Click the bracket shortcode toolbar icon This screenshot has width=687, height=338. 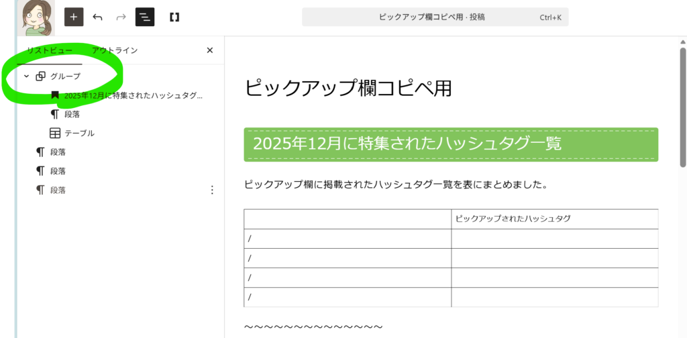[174, 17]
